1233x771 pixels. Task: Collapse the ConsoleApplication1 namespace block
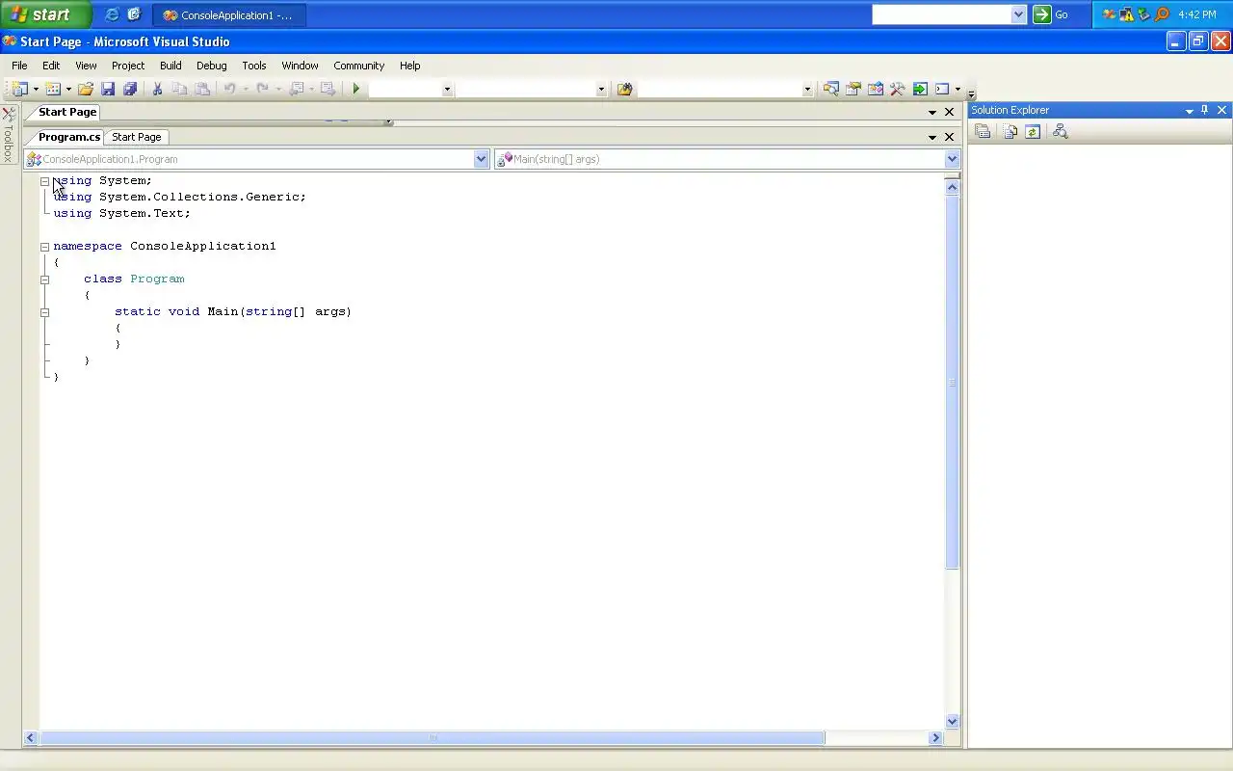[44, 246]
